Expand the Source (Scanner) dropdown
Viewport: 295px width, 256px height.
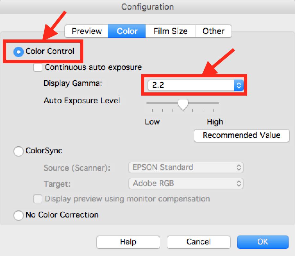pos(186,167)
